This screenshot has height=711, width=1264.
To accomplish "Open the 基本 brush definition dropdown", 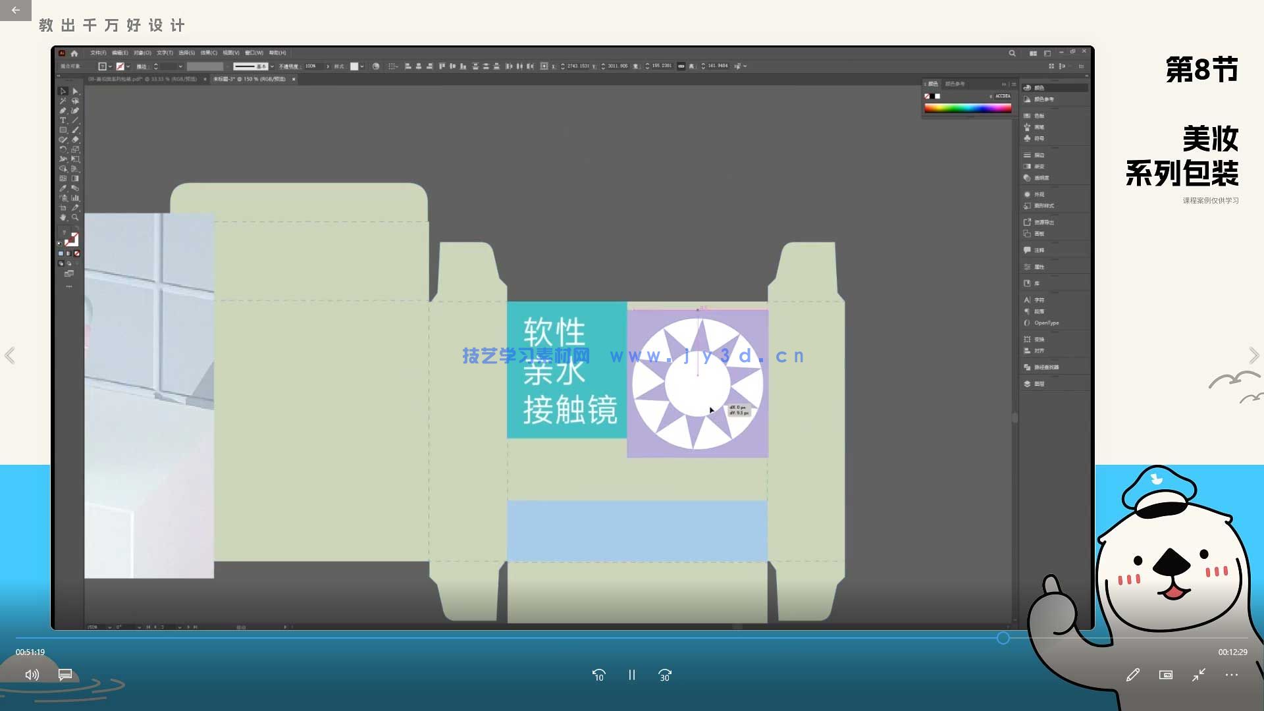I will pyautogui.click(x=271, y=66).
